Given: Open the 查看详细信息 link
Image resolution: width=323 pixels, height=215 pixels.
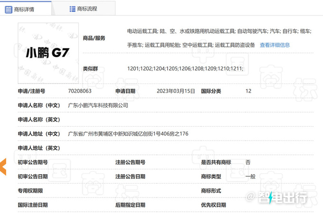Looking at the screenshot, I should (x=275, y=45).
